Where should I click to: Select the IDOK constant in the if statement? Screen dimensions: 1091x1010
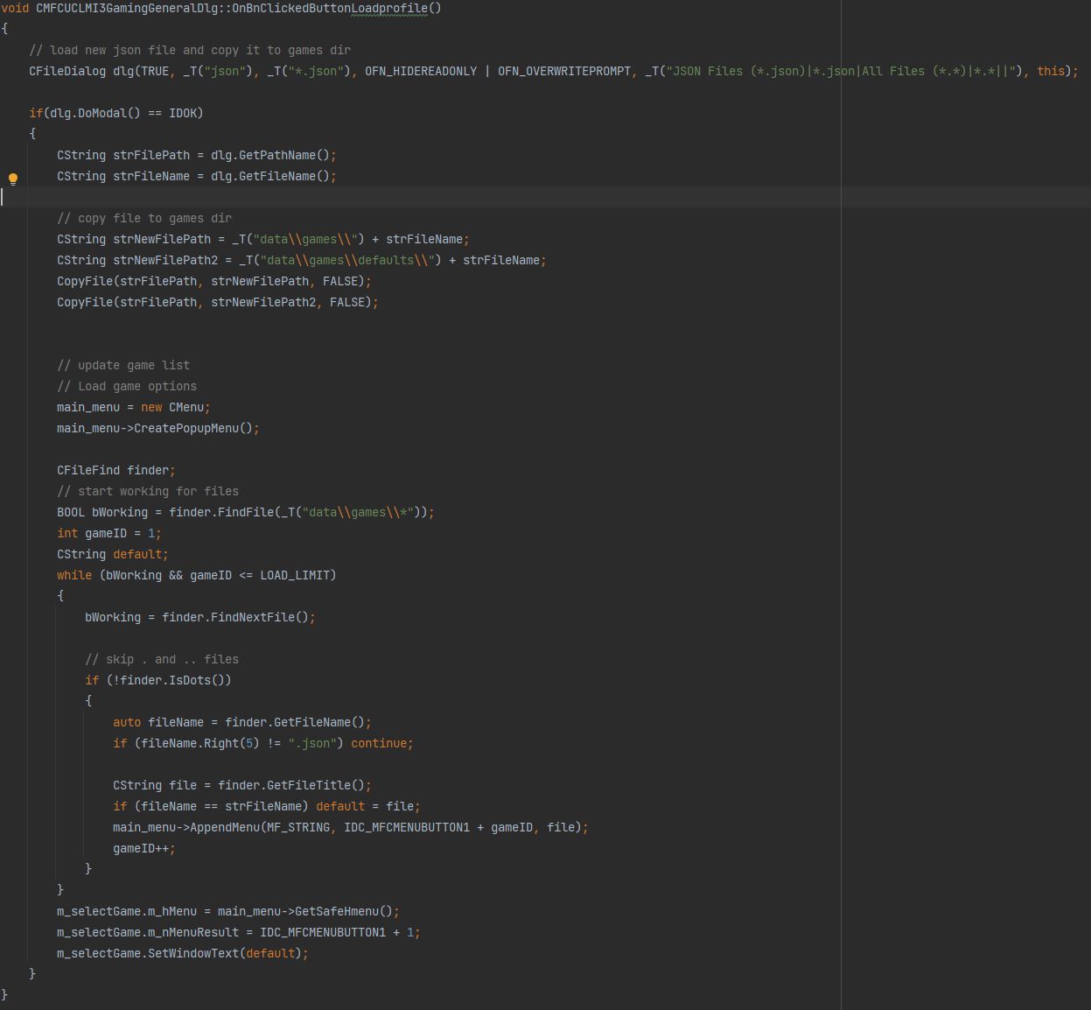click(x=183, y=113)
